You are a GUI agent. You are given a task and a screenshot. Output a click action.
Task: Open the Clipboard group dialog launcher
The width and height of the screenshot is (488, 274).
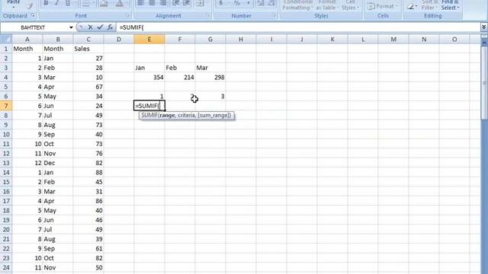(x=33, y=15)
